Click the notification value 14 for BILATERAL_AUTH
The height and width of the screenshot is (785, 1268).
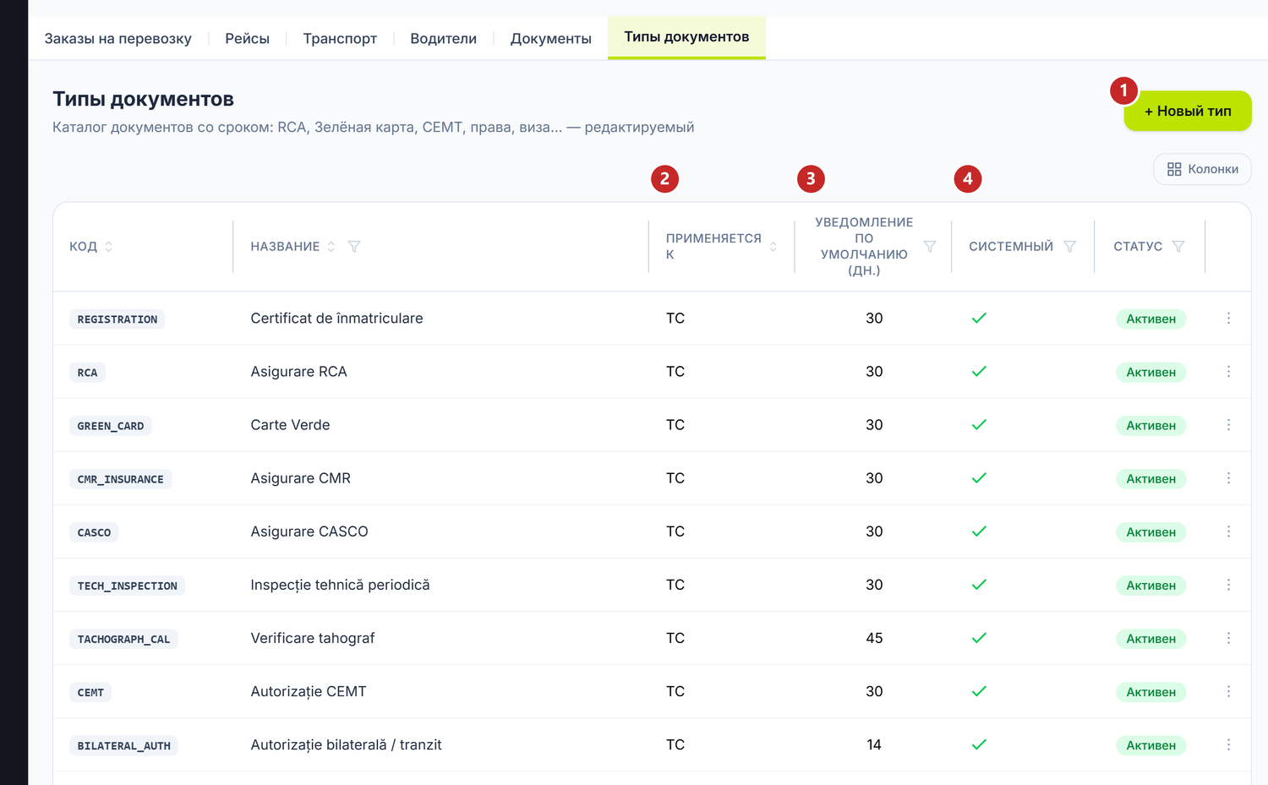click(x=874, y=744)
